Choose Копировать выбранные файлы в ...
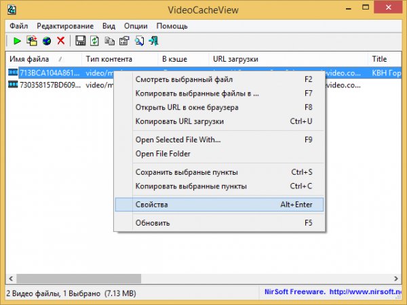Viewport: 407px width, 305px height. pos(219,94)
